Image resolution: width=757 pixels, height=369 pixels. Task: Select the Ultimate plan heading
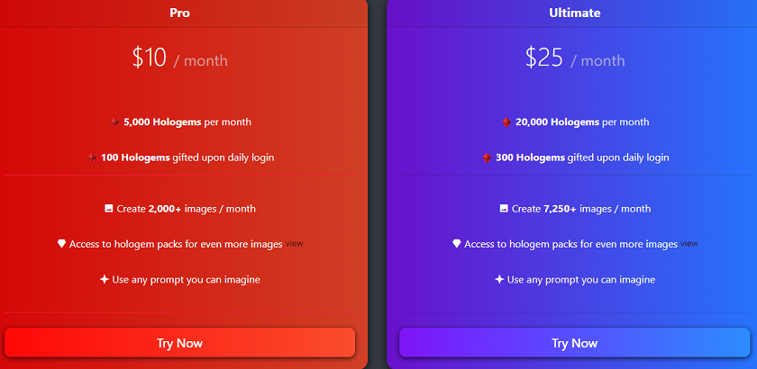point(575,13)
